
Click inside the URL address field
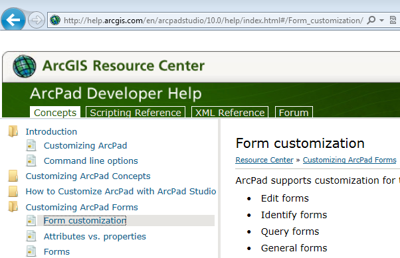click(x=213, y=21)
